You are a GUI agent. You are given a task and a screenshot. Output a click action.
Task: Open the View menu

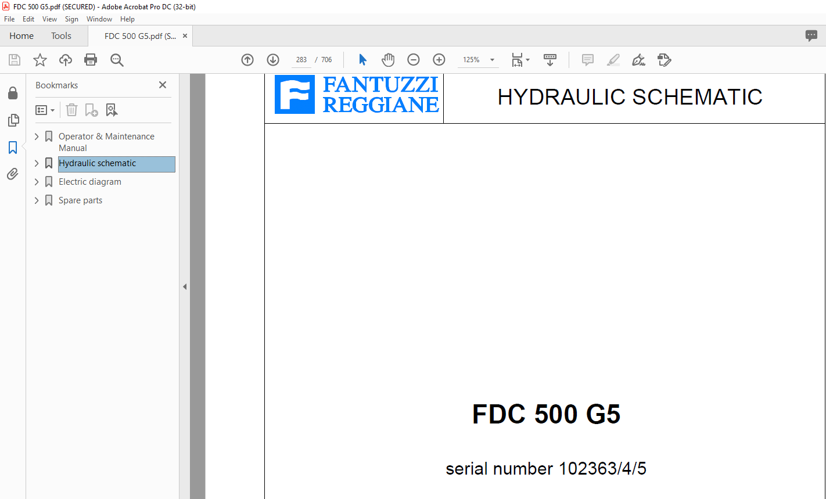point(49,19)
